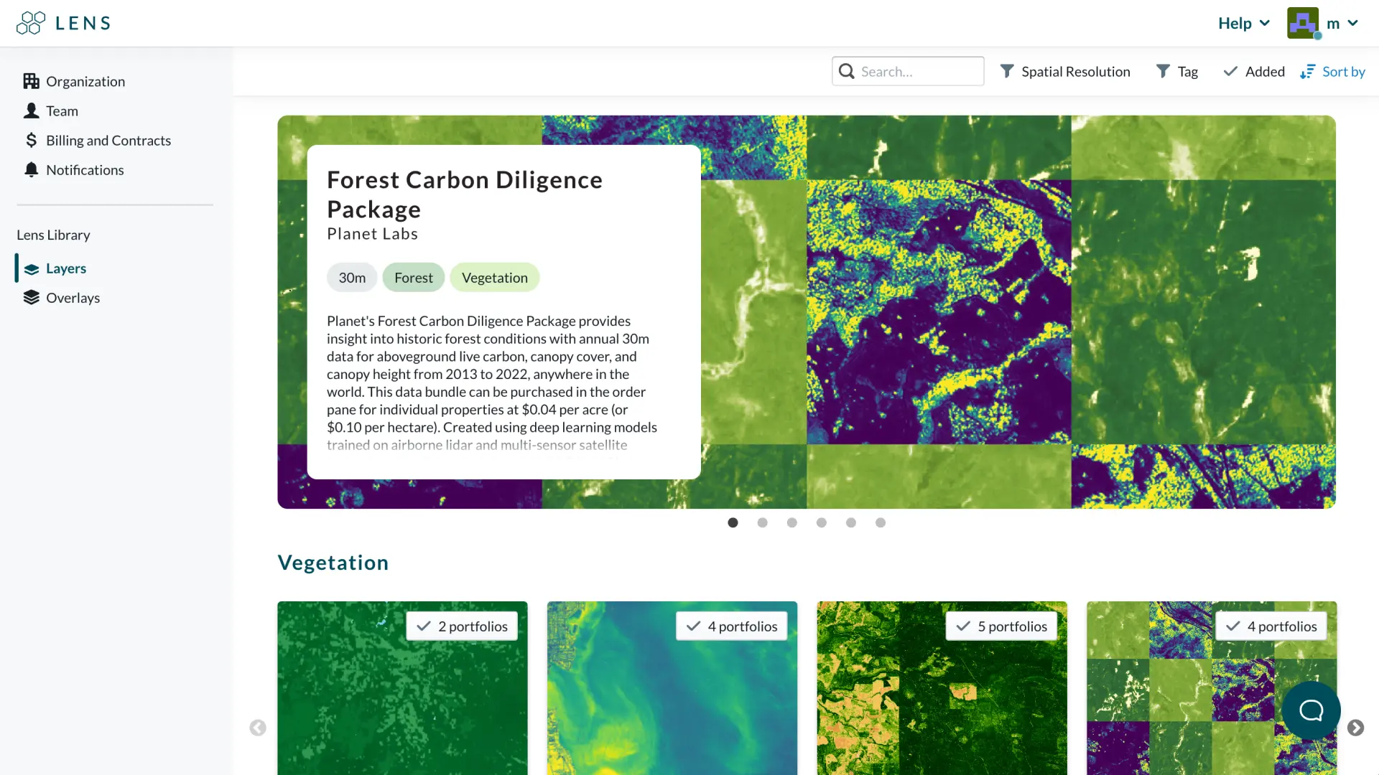Go to next Vegetation carousel arrow

(x=1355, y=728)
